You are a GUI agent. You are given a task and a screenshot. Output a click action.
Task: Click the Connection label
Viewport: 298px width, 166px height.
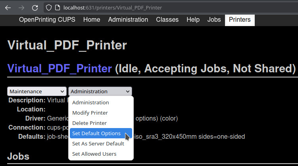(x=27, y=128)
